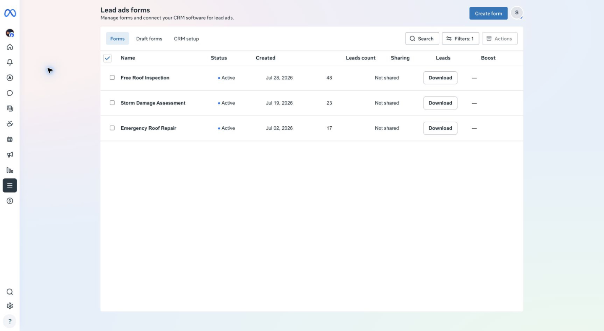This screenshot has width=604, height=331.
Task: Click Not shared for Free Roof Inspection
Action: tap(387, 78)
